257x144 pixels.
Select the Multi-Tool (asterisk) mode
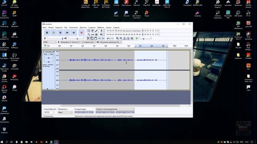click(x=96, y=34)
